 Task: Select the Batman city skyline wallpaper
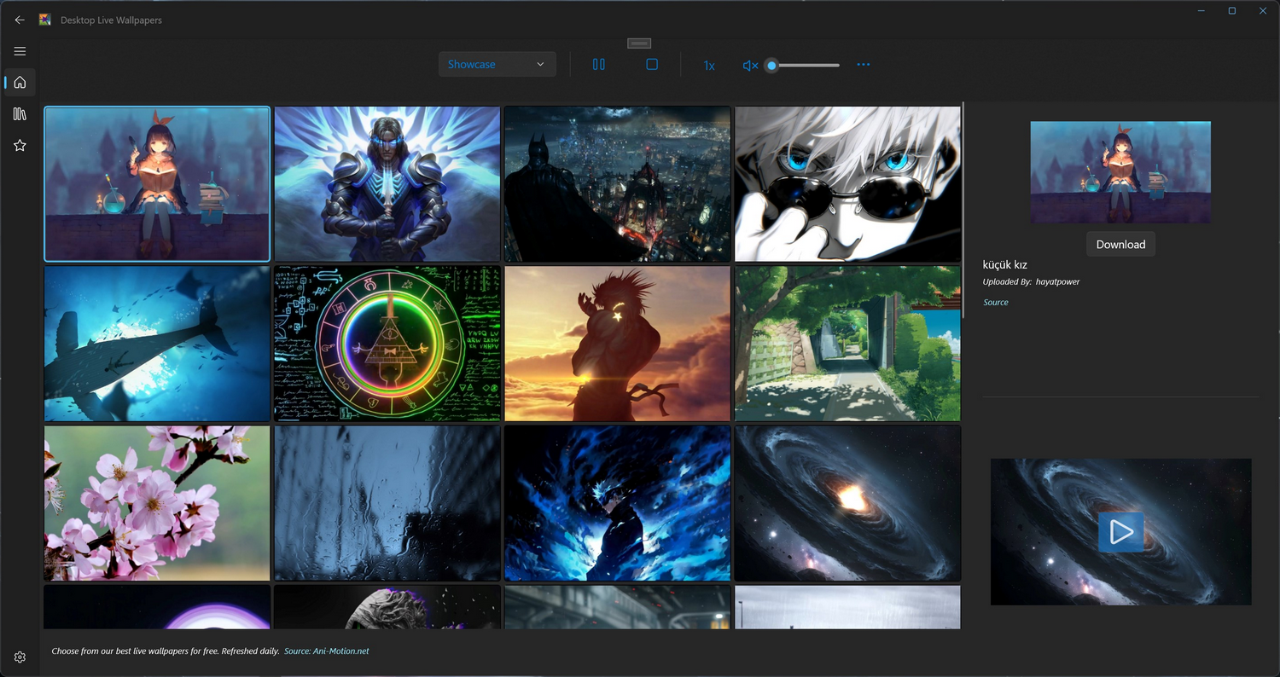pyautogui.click(x=618, y=183)
